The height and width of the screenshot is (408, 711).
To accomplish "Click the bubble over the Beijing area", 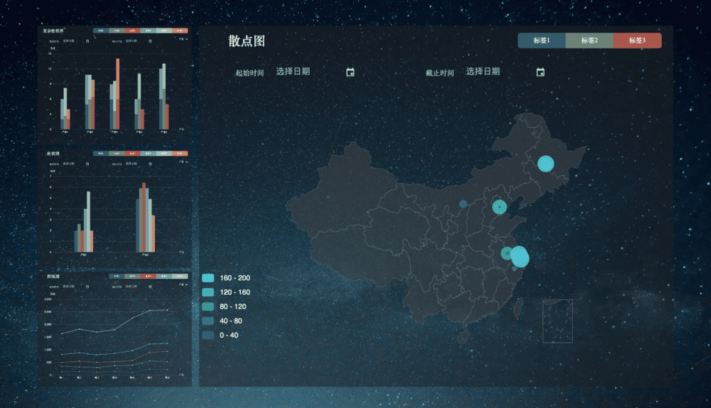I will click(499, 207).
